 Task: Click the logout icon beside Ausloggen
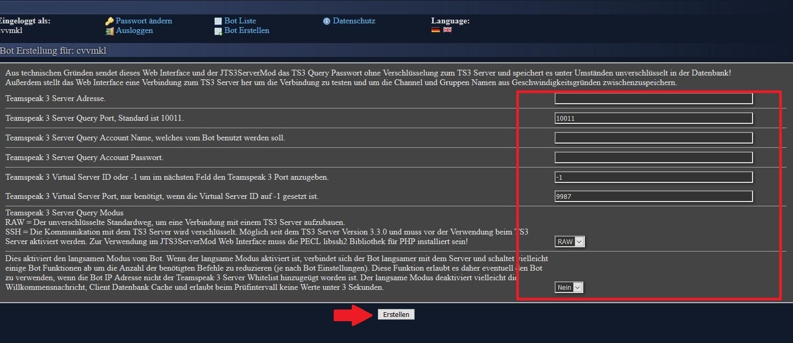click(110, 31)
